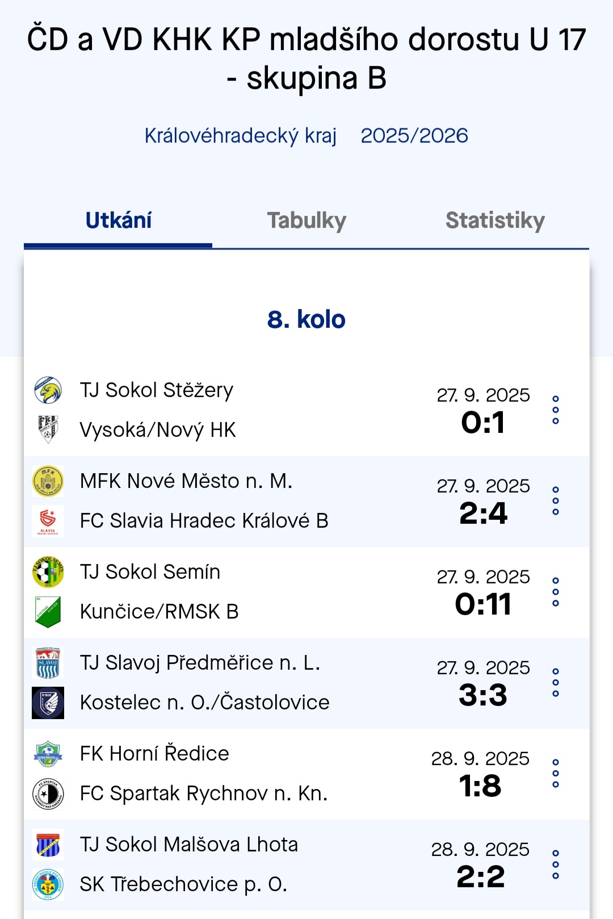Open the 2025/2026 season link

414,136
